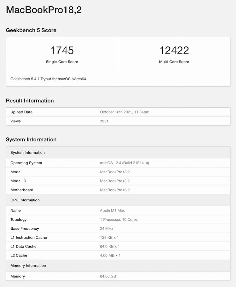The height and width of the screenshot is (287, 236).
Task: Click the October 18th 2021, 11:34pm value
Action: pos(125,112)
